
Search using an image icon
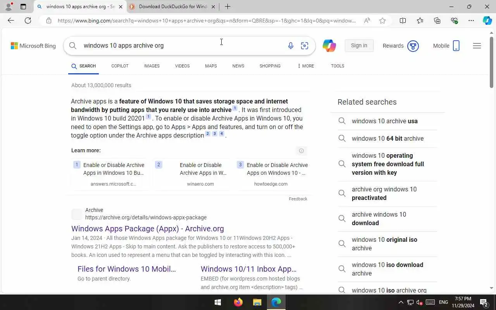pos(305,46)
